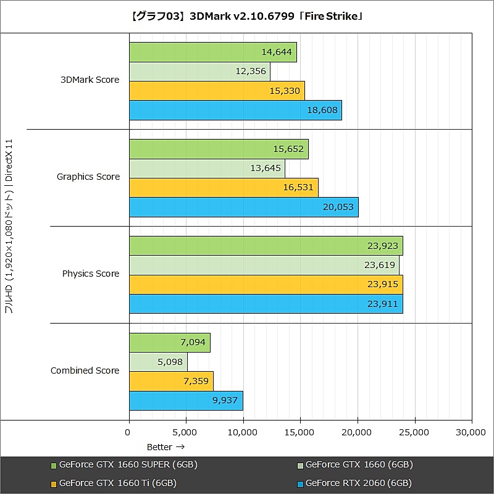Image resolution: width=494 pixels, height=494 pixels.
Task: Click the 30,000 mark on the horizontal axis
Action: pos(472,432)
